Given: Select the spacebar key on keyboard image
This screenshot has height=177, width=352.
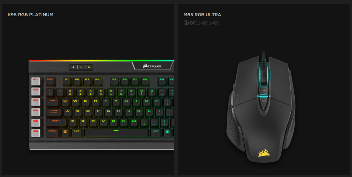Looking at the screenshot, I should click(x=116, y=133).
